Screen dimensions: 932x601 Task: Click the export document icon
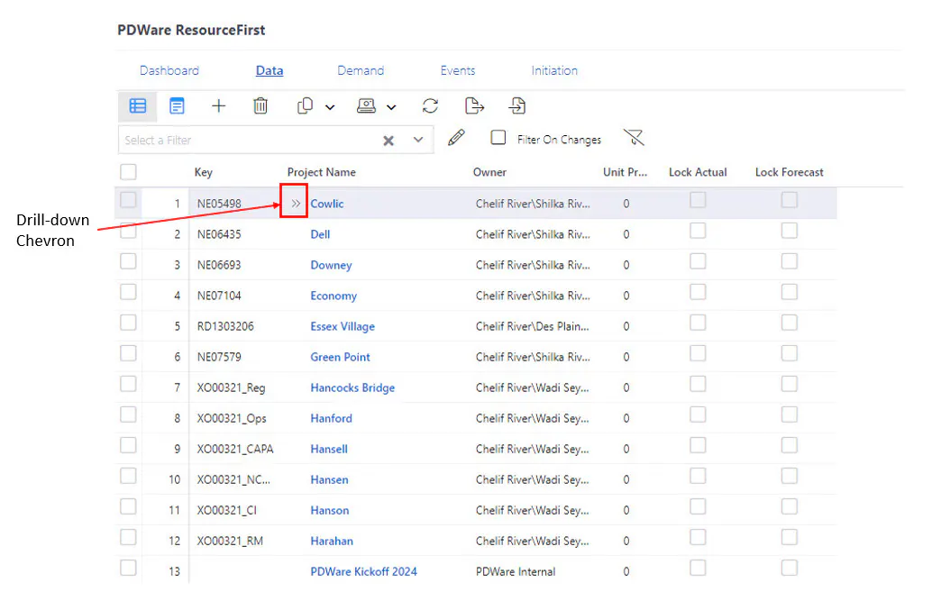coord(474,105)
